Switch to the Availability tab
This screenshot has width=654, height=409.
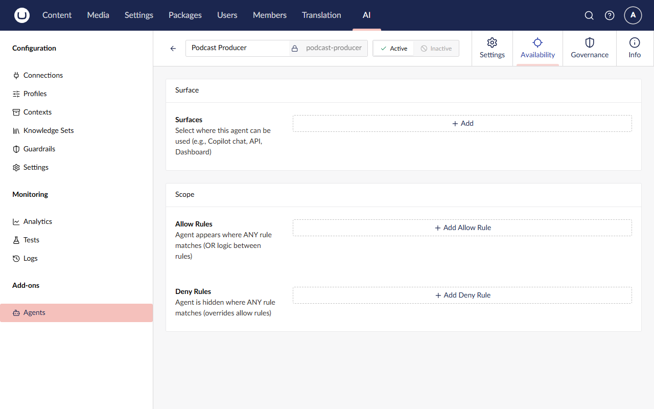(538, 48)
